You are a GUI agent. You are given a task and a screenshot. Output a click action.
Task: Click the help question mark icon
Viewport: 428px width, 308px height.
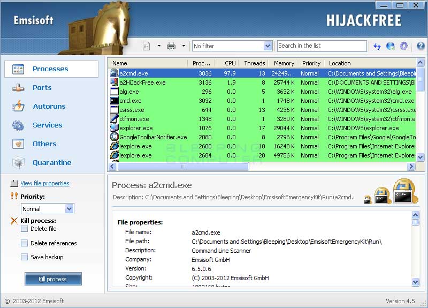tap(421, 46)
